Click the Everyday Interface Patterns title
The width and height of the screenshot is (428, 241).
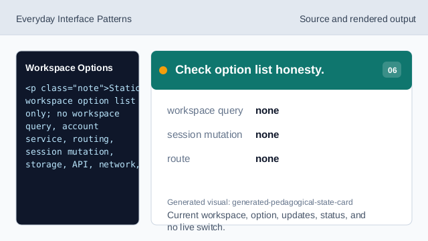(74, 19)
